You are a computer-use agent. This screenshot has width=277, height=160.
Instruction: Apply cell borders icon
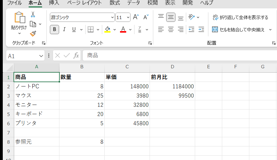pos(90,29)
